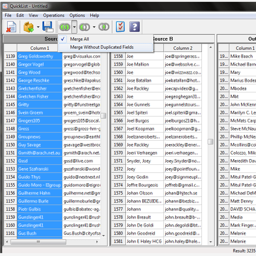Click the green merge circles icon

click(x=65, y=27)
